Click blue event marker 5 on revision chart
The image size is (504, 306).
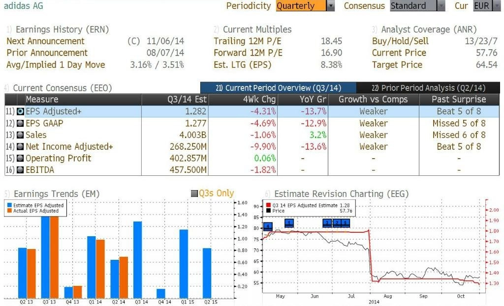(x=345, y=223)
